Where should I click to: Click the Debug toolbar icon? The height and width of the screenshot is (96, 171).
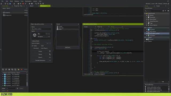[18, 3]
